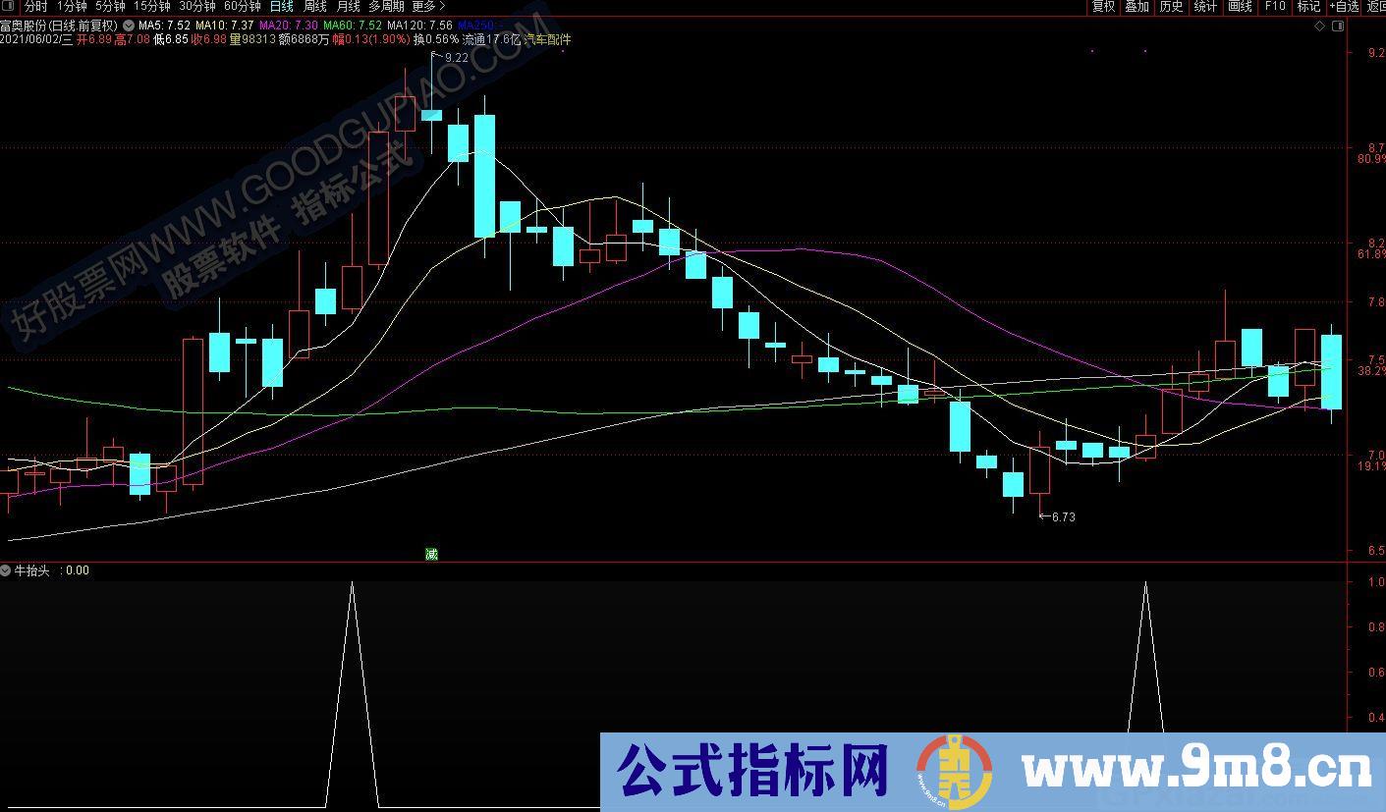Add the stock with +自选
1386x812 pixels.
1343,6
